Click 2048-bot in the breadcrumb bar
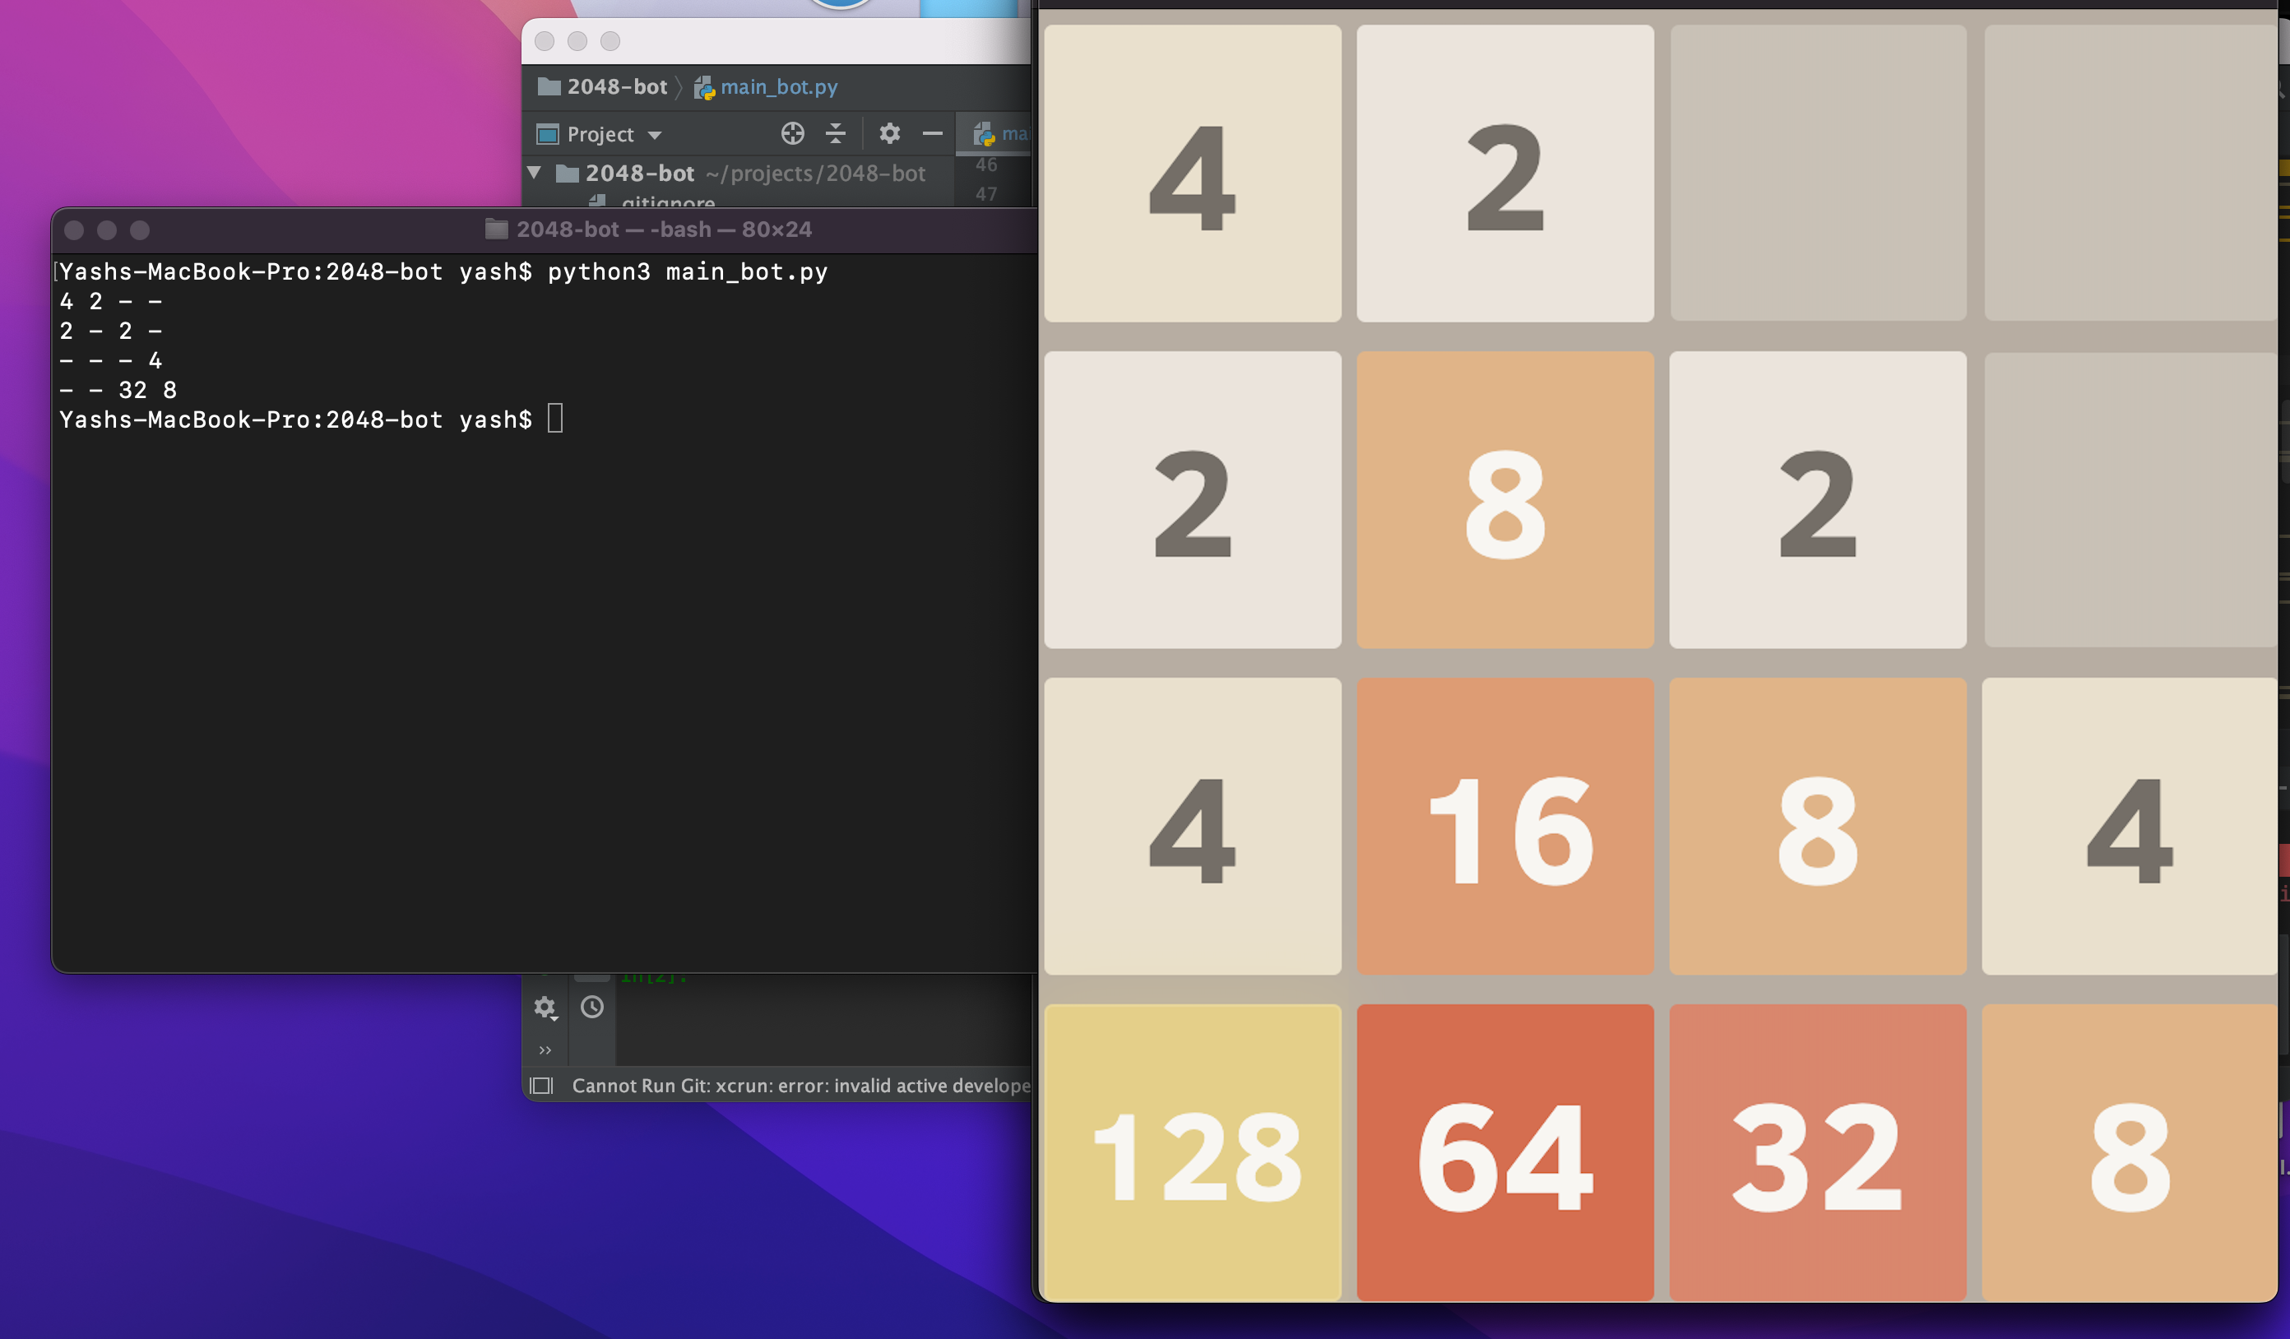Screen dimensions: 2290x1339 [x=617, y=87]
